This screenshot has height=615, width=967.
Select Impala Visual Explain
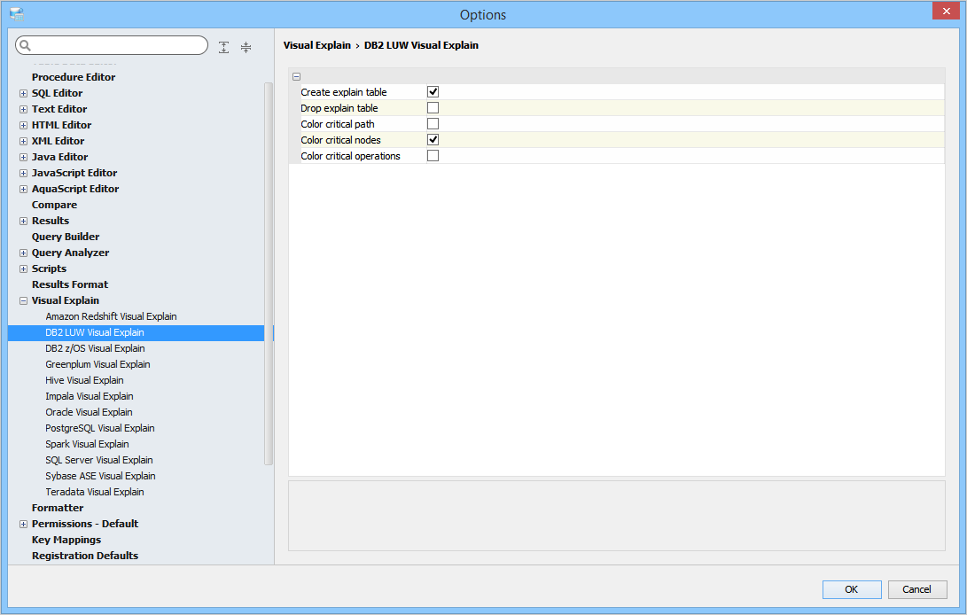[x=90, y=396]
